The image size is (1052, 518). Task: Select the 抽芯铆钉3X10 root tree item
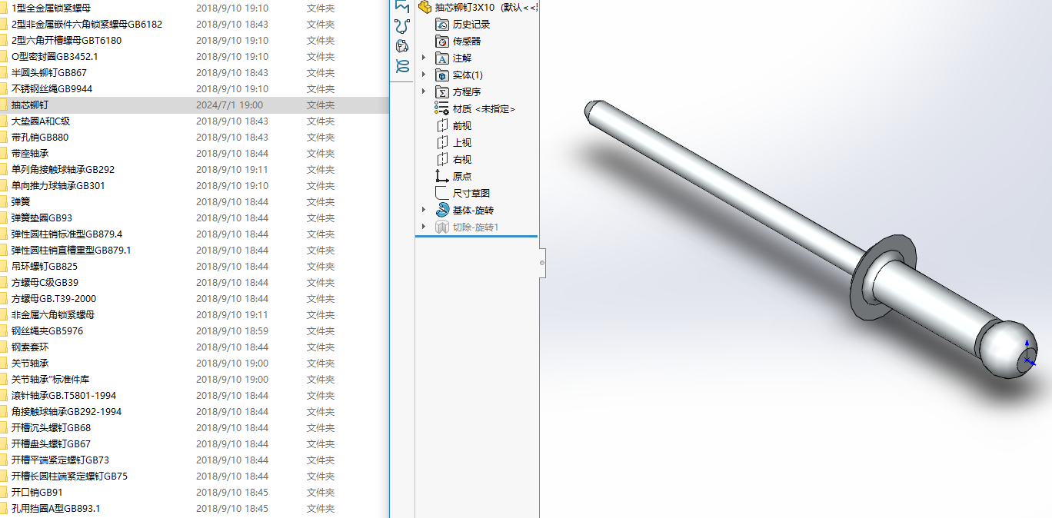[x=477, y=7]
